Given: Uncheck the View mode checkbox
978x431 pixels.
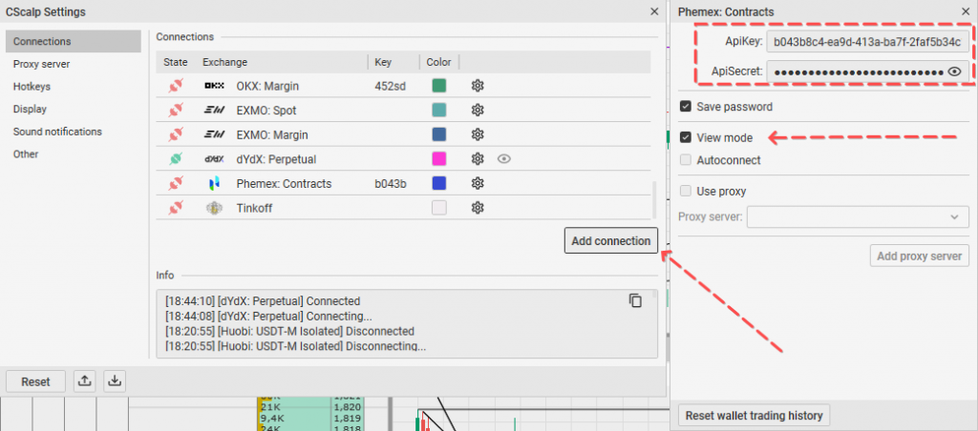Looking at the screenshot, I should click(686, 137).
